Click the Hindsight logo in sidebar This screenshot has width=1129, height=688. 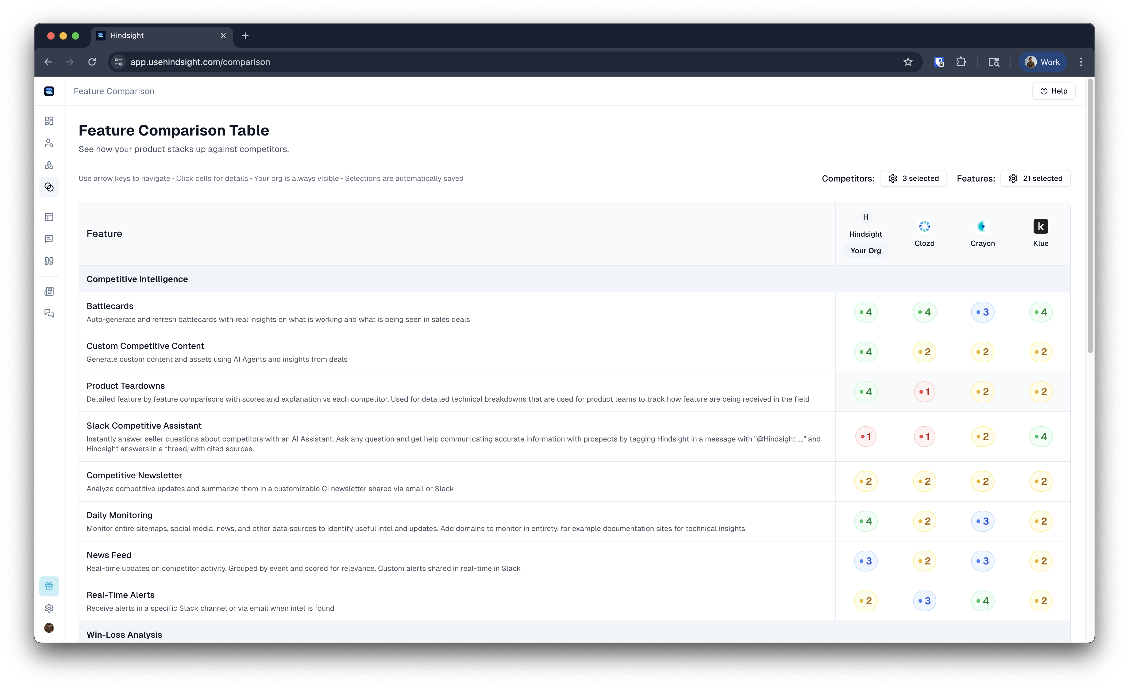coord(49,91)
